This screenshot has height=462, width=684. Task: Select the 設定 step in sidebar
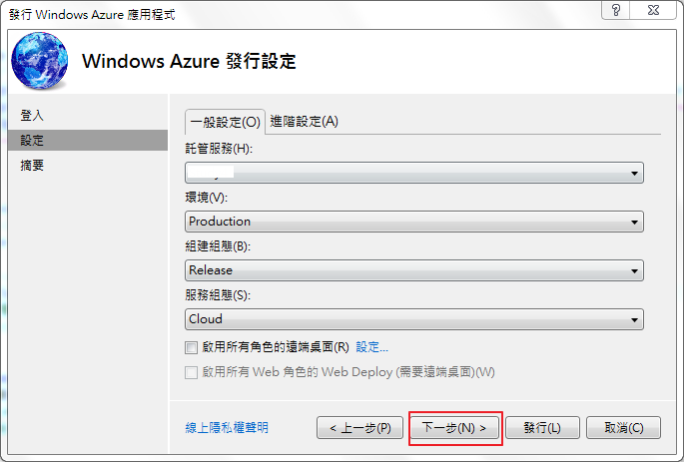pos(88,140)
